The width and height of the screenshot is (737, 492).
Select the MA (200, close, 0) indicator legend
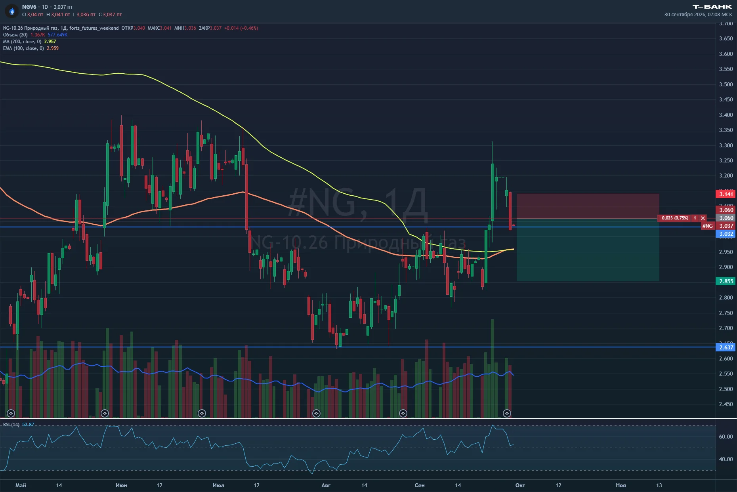click(22, 42)
